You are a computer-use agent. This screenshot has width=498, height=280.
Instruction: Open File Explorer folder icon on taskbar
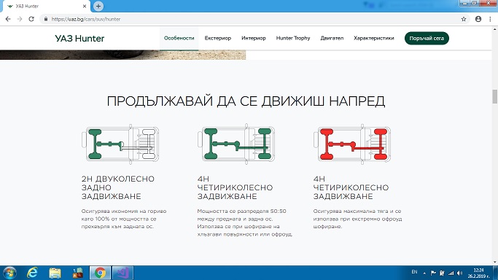tap(55, 273)
